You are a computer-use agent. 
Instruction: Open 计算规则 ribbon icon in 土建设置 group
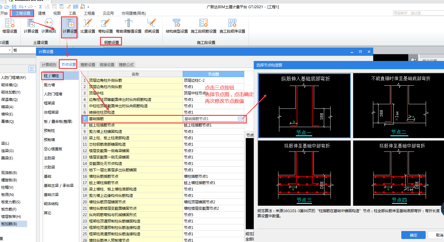[x=49, y=26]
